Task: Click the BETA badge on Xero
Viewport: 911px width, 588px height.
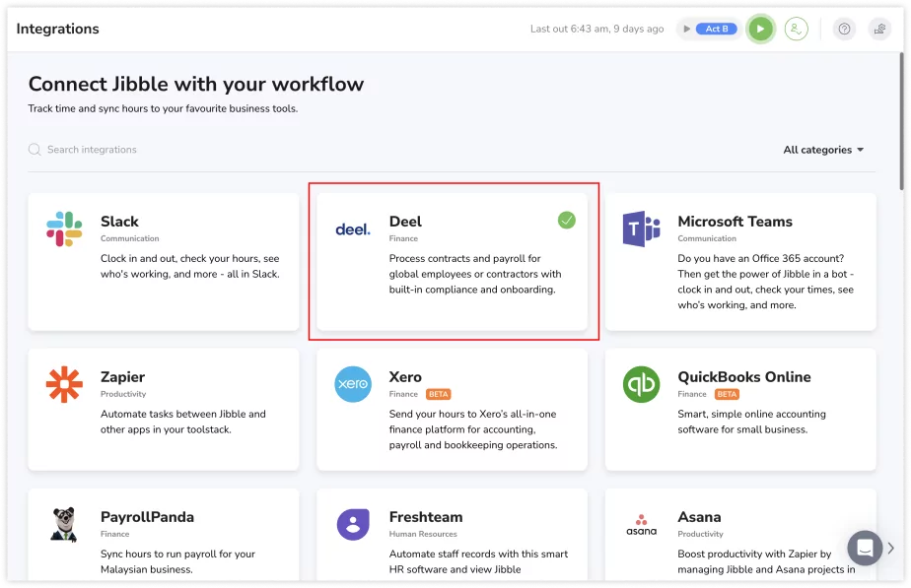Action: [x=439, y=394]
